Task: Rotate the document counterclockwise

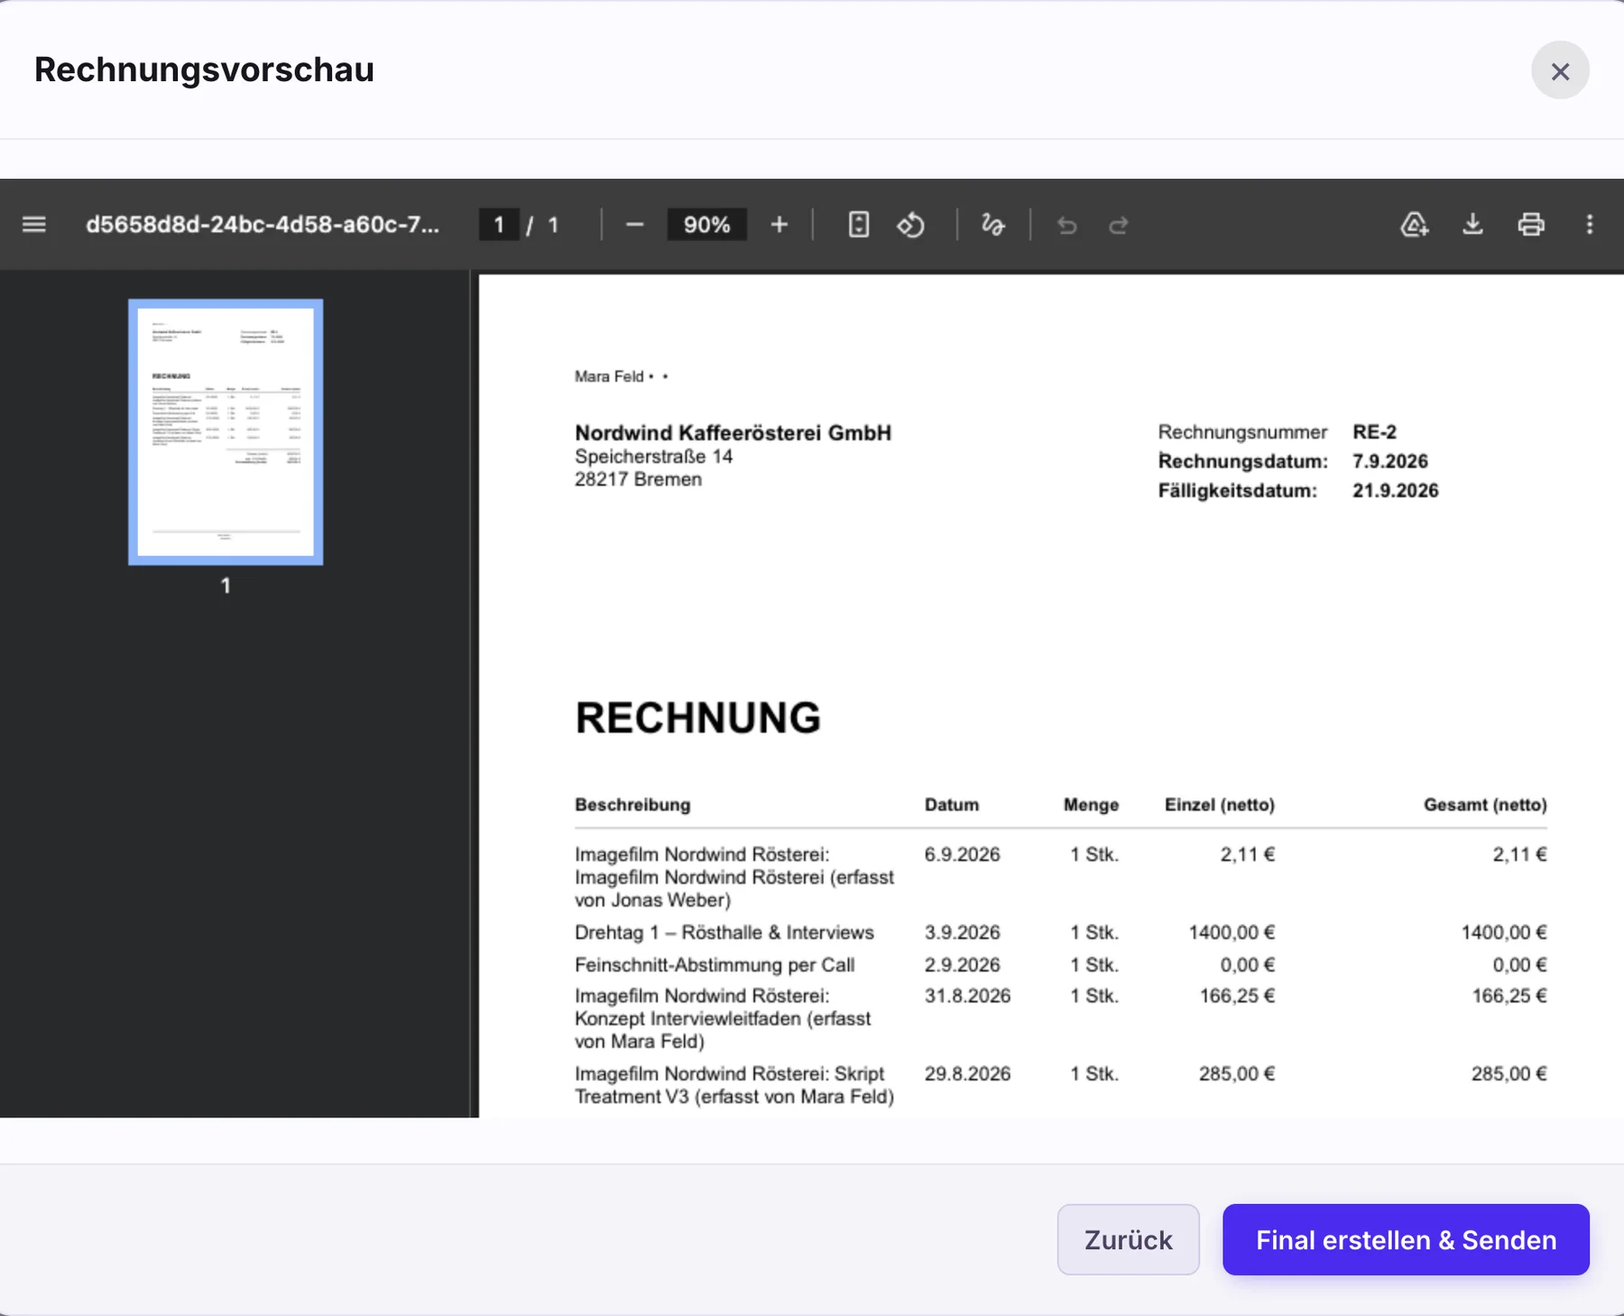Action: (x=910, y=225)
